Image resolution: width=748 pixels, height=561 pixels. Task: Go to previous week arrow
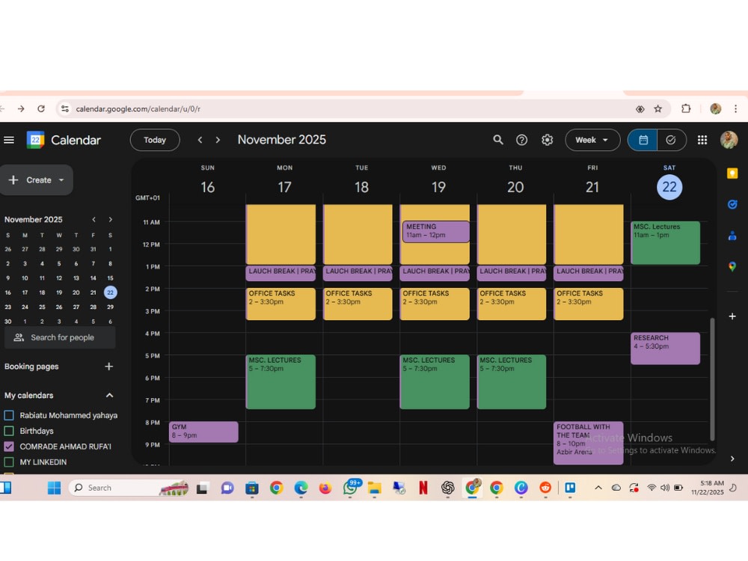(200, 140)
